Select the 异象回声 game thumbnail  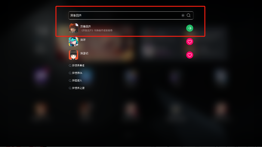point(73,28)
